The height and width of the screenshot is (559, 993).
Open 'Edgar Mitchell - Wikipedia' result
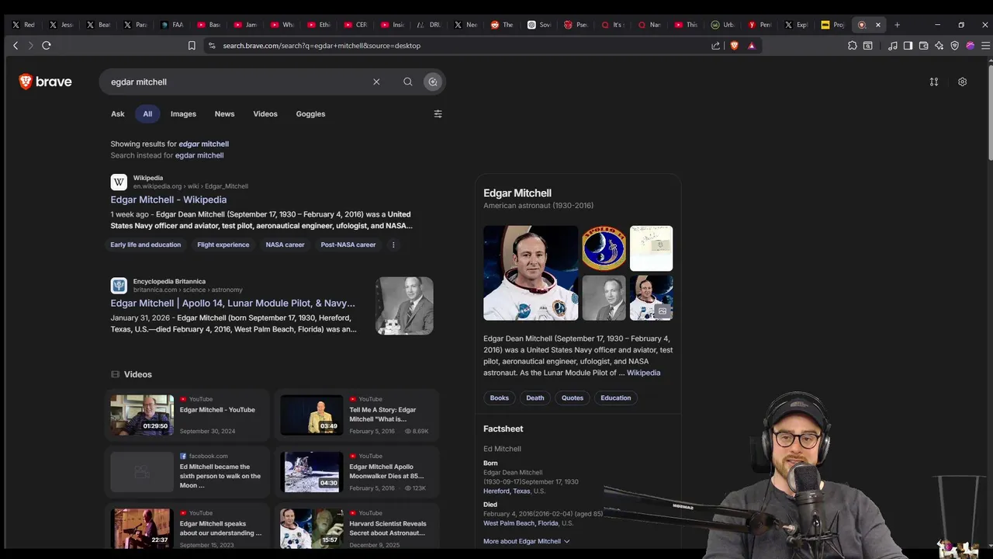pos(168,200)
